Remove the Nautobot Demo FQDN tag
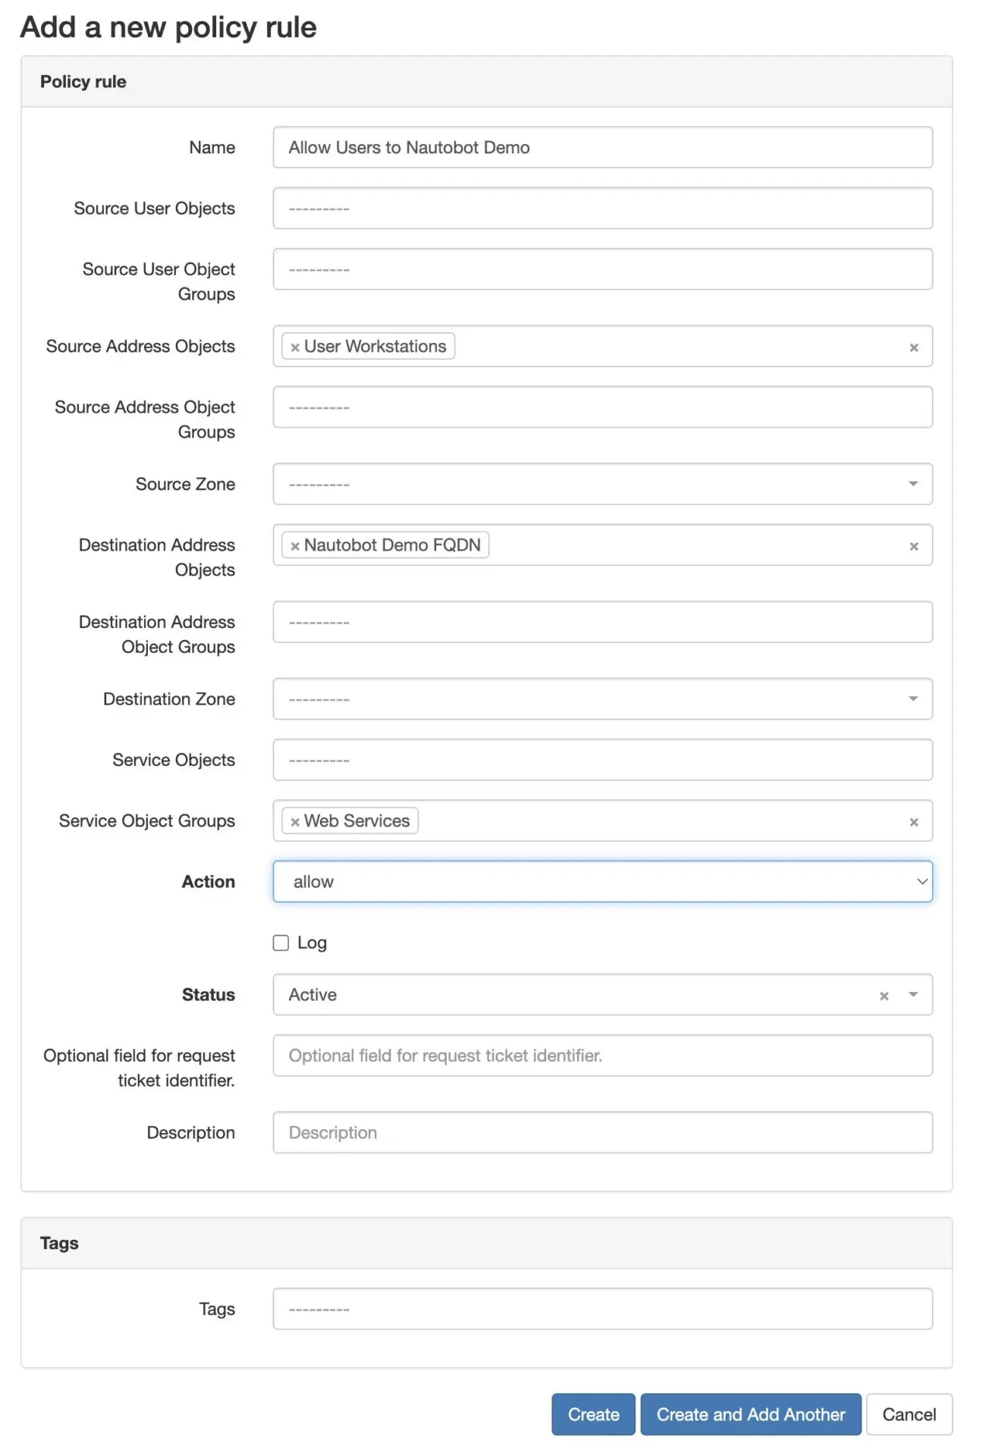 295,546
